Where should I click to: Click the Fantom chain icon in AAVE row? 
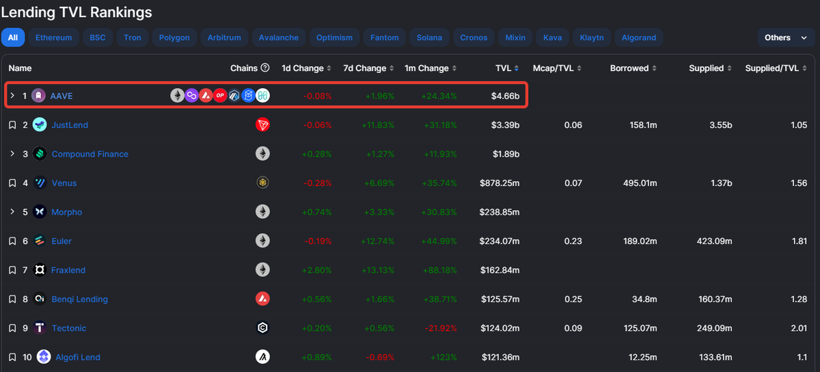click(249, 96)
